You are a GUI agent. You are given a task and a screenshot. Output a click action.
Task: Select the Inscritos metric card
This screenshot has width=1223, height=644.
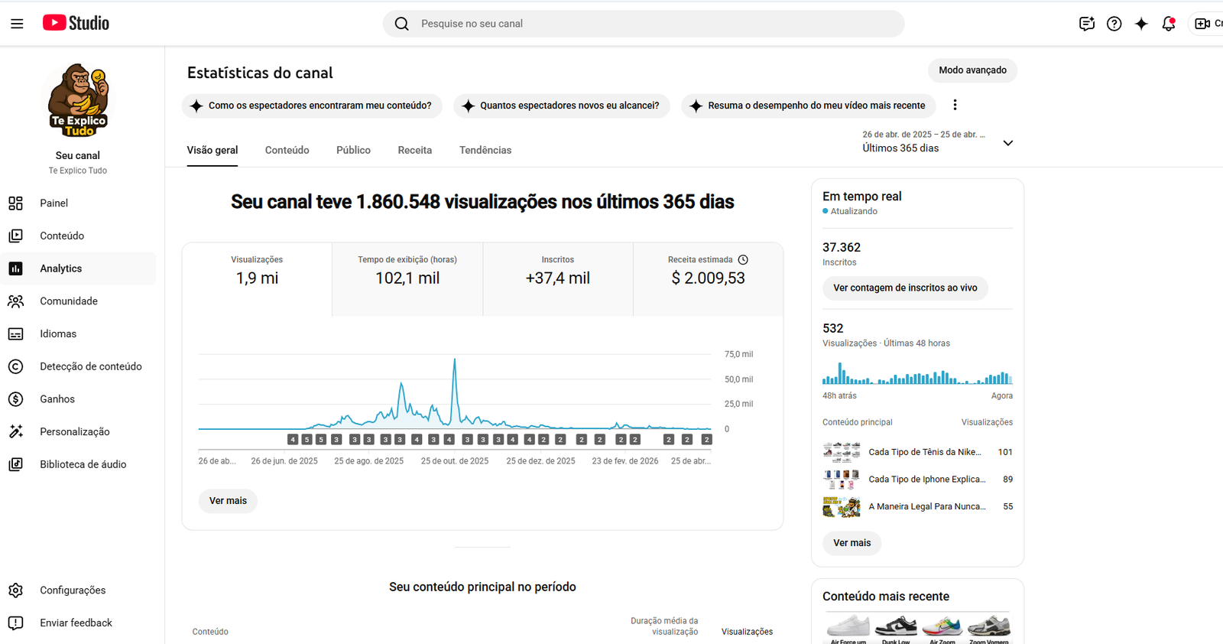pos(557,278)
